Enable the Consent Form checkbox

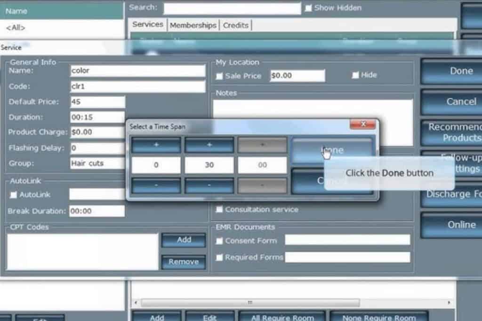[x=220, y=241]
